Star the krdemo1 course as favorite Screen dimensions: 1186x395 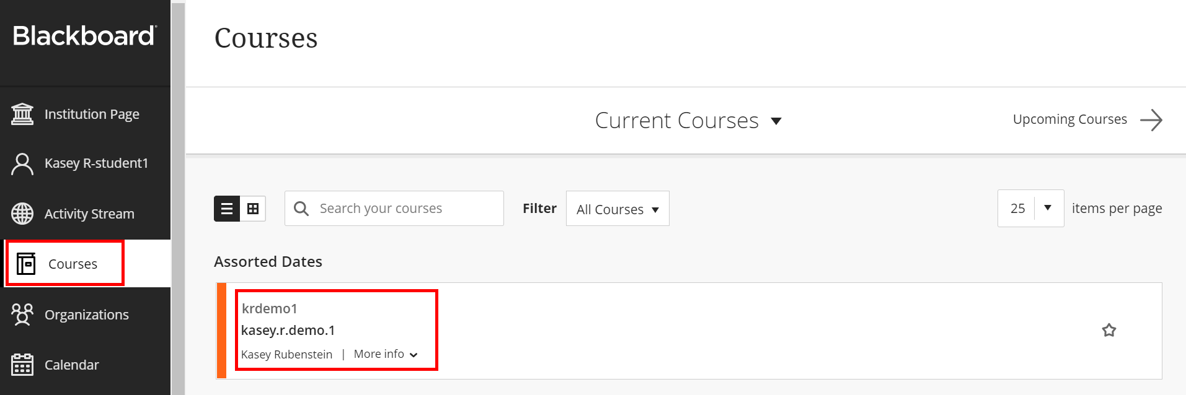point(1109,330)
